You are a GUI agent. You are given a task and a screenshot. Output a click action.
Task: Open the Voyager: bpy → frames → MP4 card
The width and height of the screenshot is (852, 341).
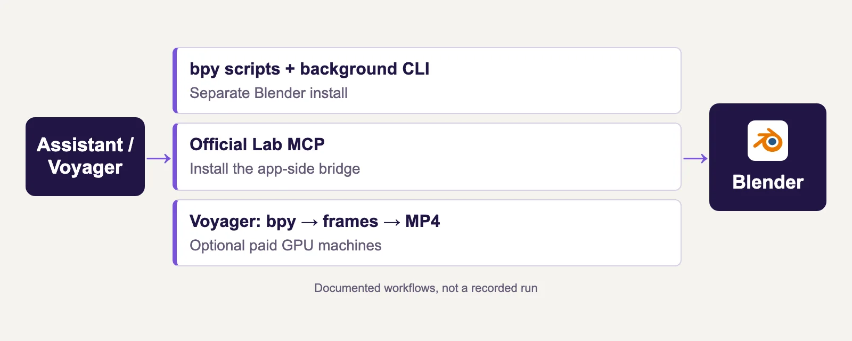(427, 233)
